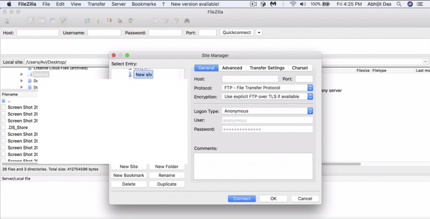
Task: Click the reconnect to last server icon
Action: click(131, 21)
